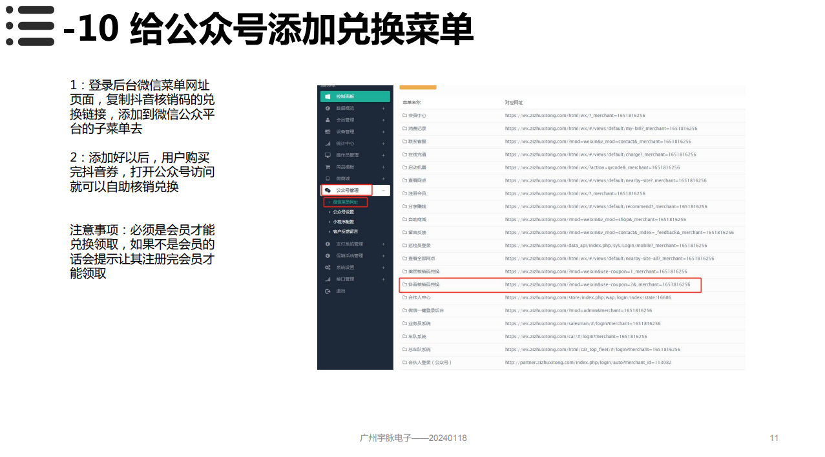Select the 公众号设置 submenu item

344,212
